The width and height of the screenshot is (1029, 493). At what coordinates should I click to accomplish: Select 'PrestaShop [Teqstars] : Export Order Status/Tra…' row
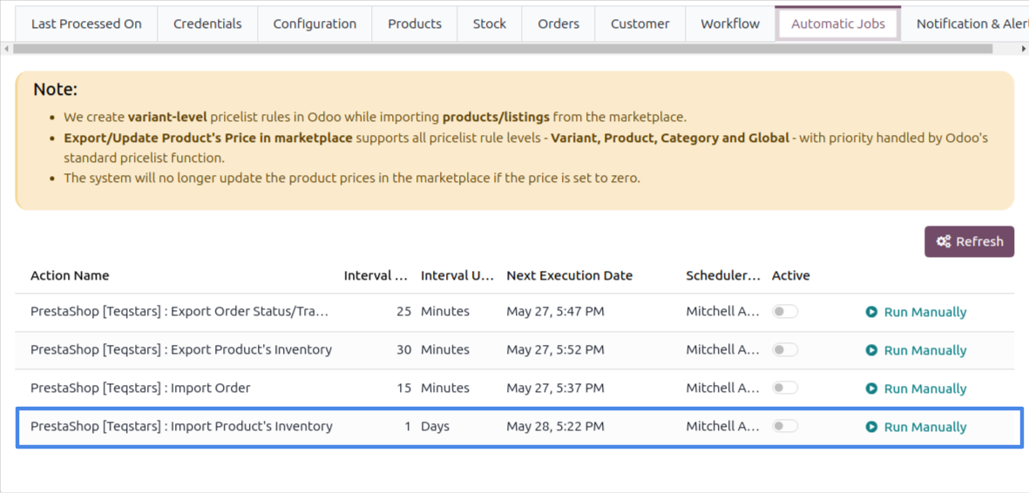[515, 312]
